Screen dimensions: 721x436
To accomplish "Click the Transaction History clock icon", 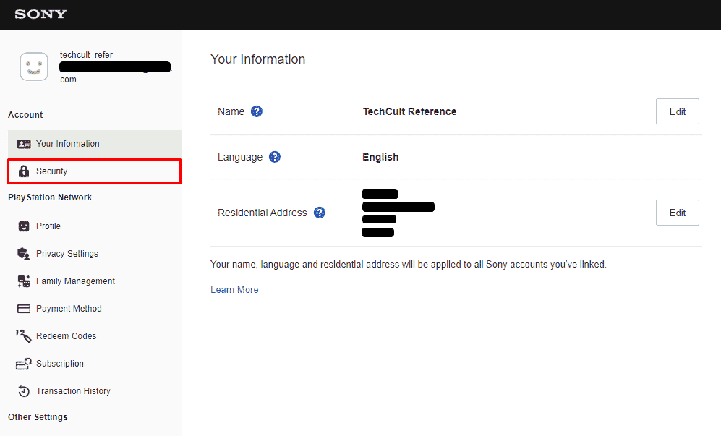I will point(24,391).
